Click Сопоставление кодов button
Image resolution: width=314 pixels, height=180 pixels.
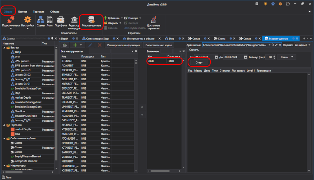click(159, 45)
